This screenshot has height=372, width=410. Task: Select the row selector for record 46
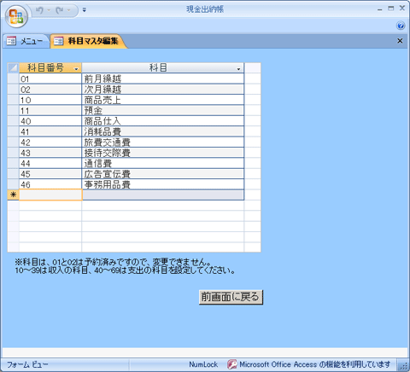click(x=13, y=184)
